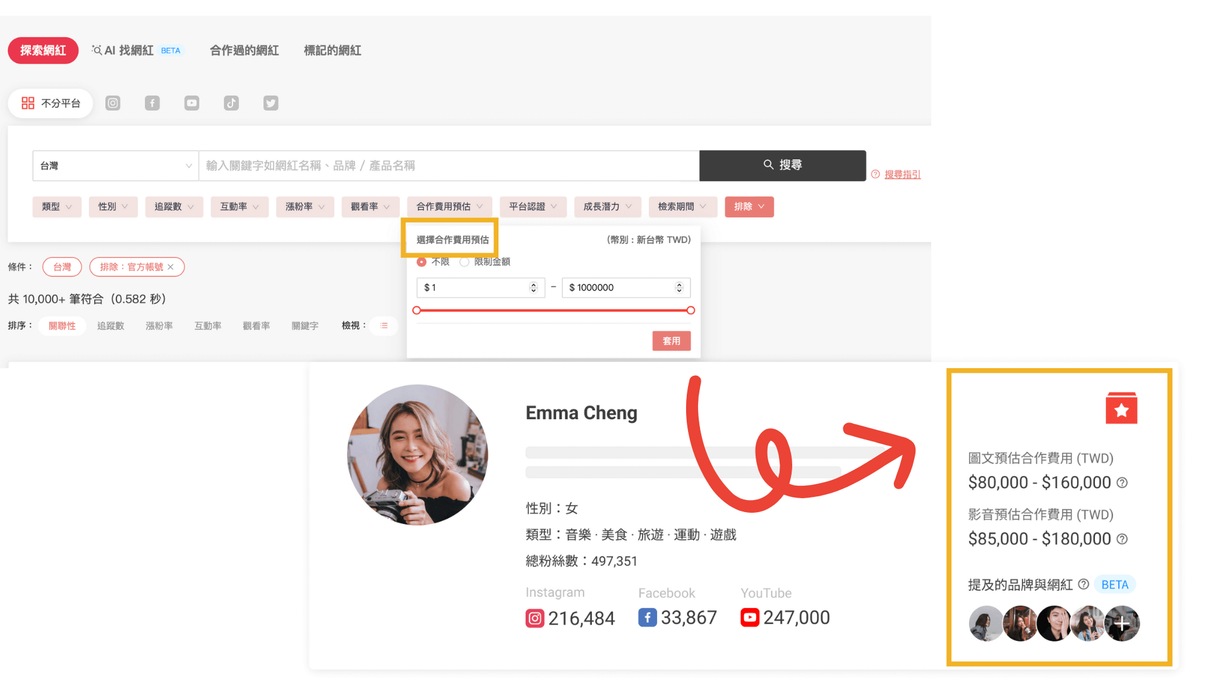Click the 搜尋 search button
This screenshot has height=682, width=1213.
coord(782,165)
